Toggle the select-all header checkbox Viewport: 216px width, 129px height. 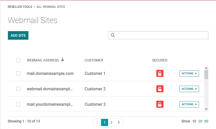click(18, 60)
